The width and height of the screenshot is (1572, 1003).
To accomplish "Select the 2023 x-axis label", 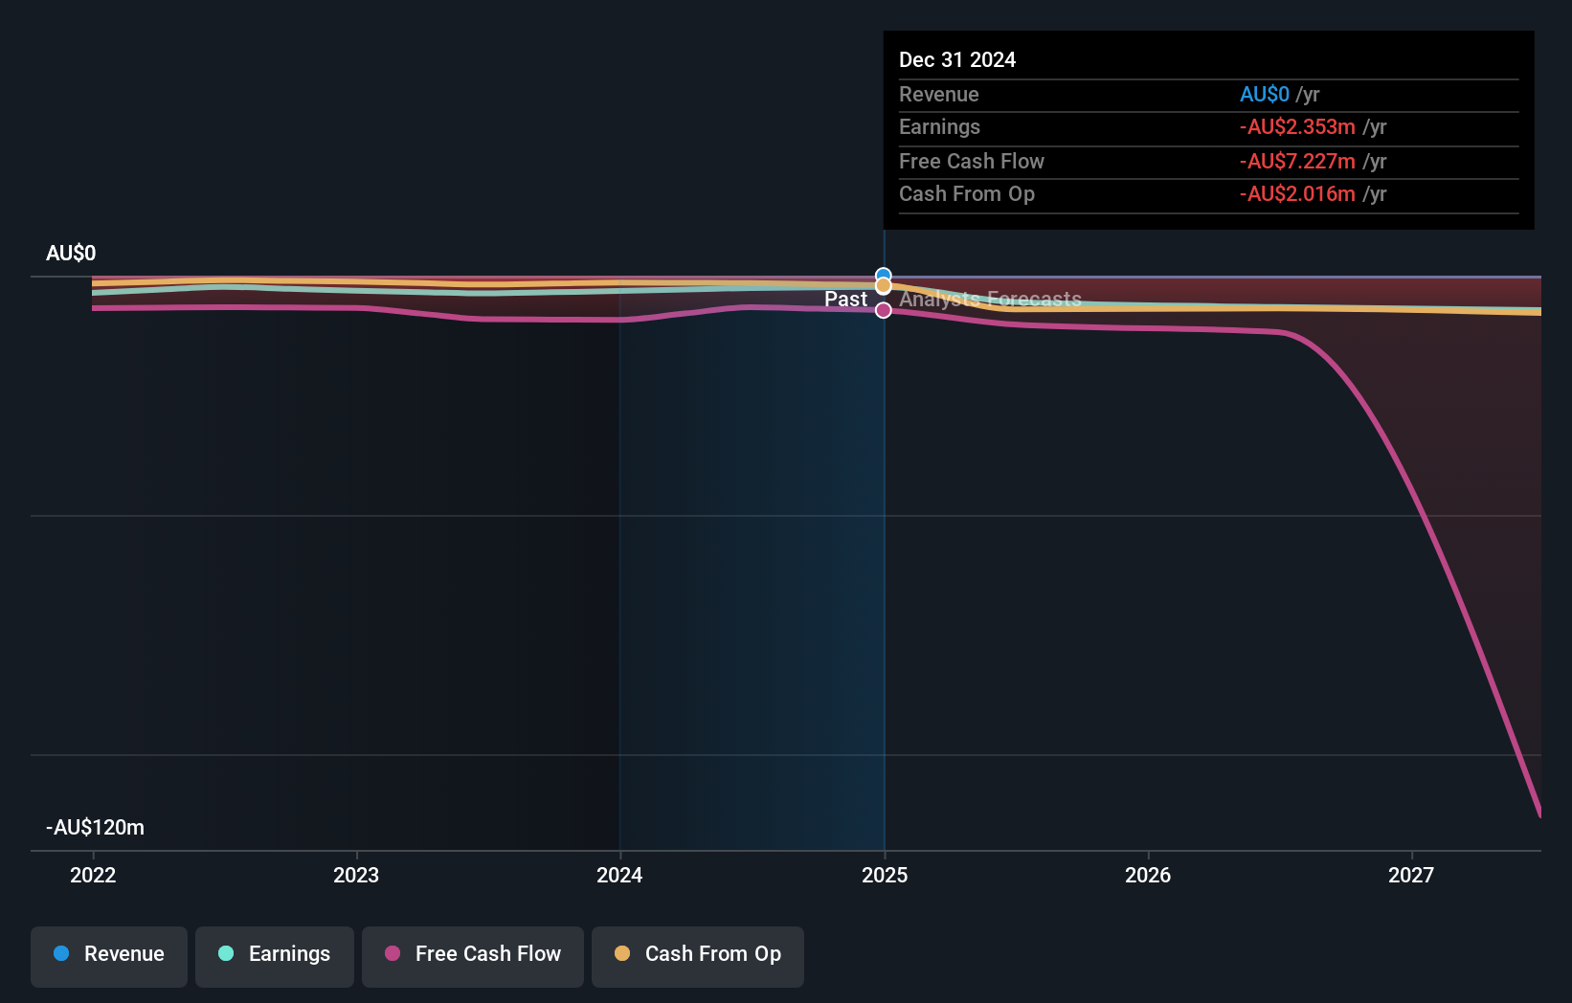I will point(356,875).
